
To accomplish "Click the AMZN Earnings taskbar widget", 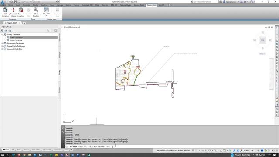I will coord(240,155).
